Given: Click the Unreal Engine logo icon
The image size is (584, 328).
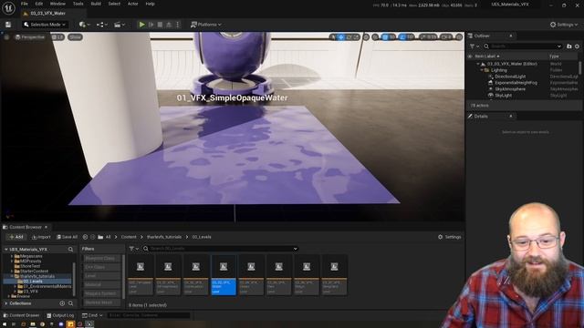Looking at the screenshot, I should (8, 7).
